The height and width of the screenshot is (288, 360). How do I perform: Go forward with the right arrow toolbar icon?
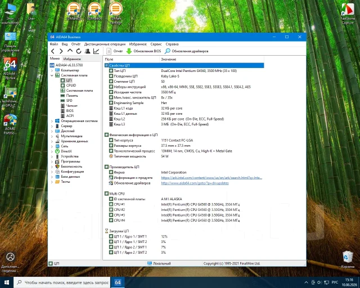[61, 51]
